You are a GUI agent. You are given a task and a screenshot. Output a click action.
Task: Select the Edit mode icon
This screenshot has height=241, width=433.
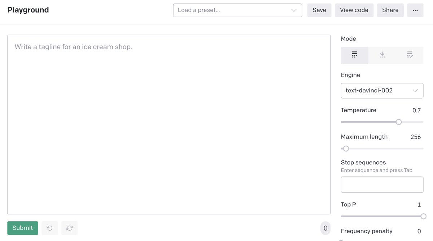(410, 55)
